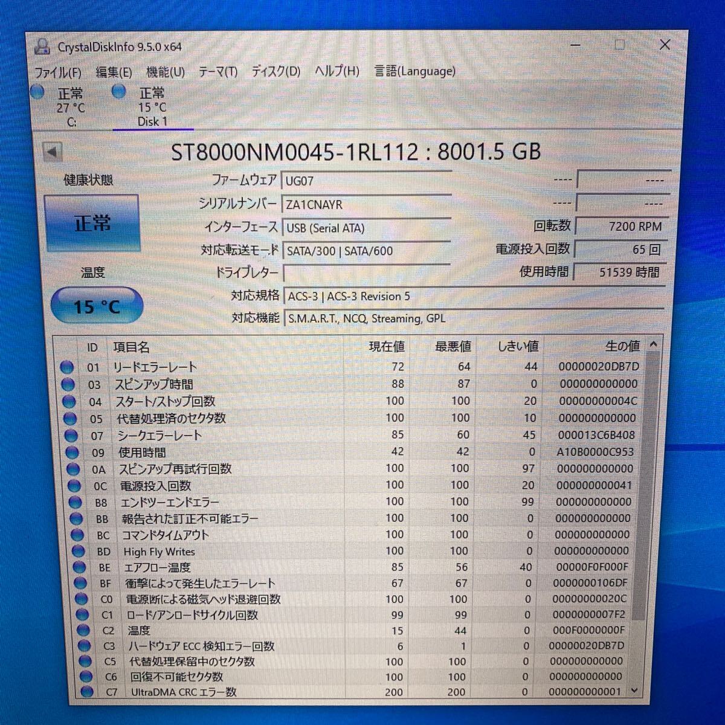This screenshot has height=725, width=725.
Task: Click the power-on count field 65 回
Action: 621,250
